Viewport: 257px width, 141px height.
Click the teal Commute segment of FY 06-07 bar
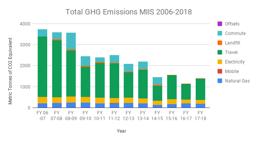point(42,33)
